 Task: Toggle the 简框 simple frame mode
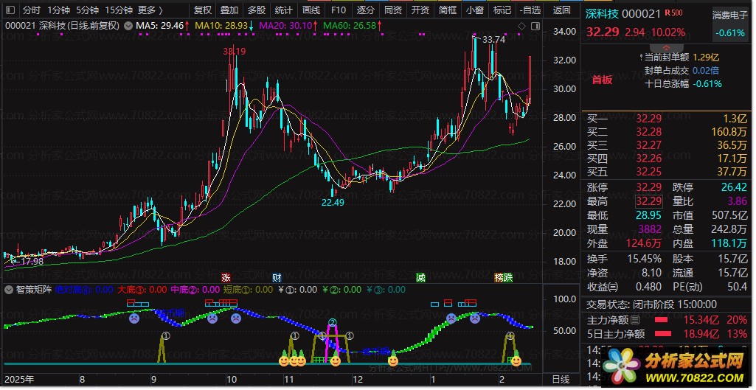447,10
